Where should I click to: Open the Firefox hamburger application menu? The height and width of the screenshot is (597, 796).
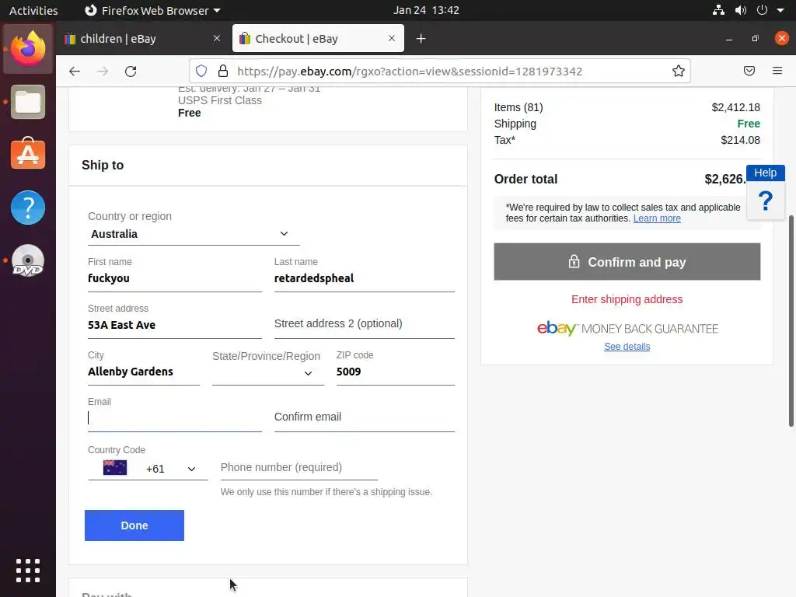click(777, 72)
